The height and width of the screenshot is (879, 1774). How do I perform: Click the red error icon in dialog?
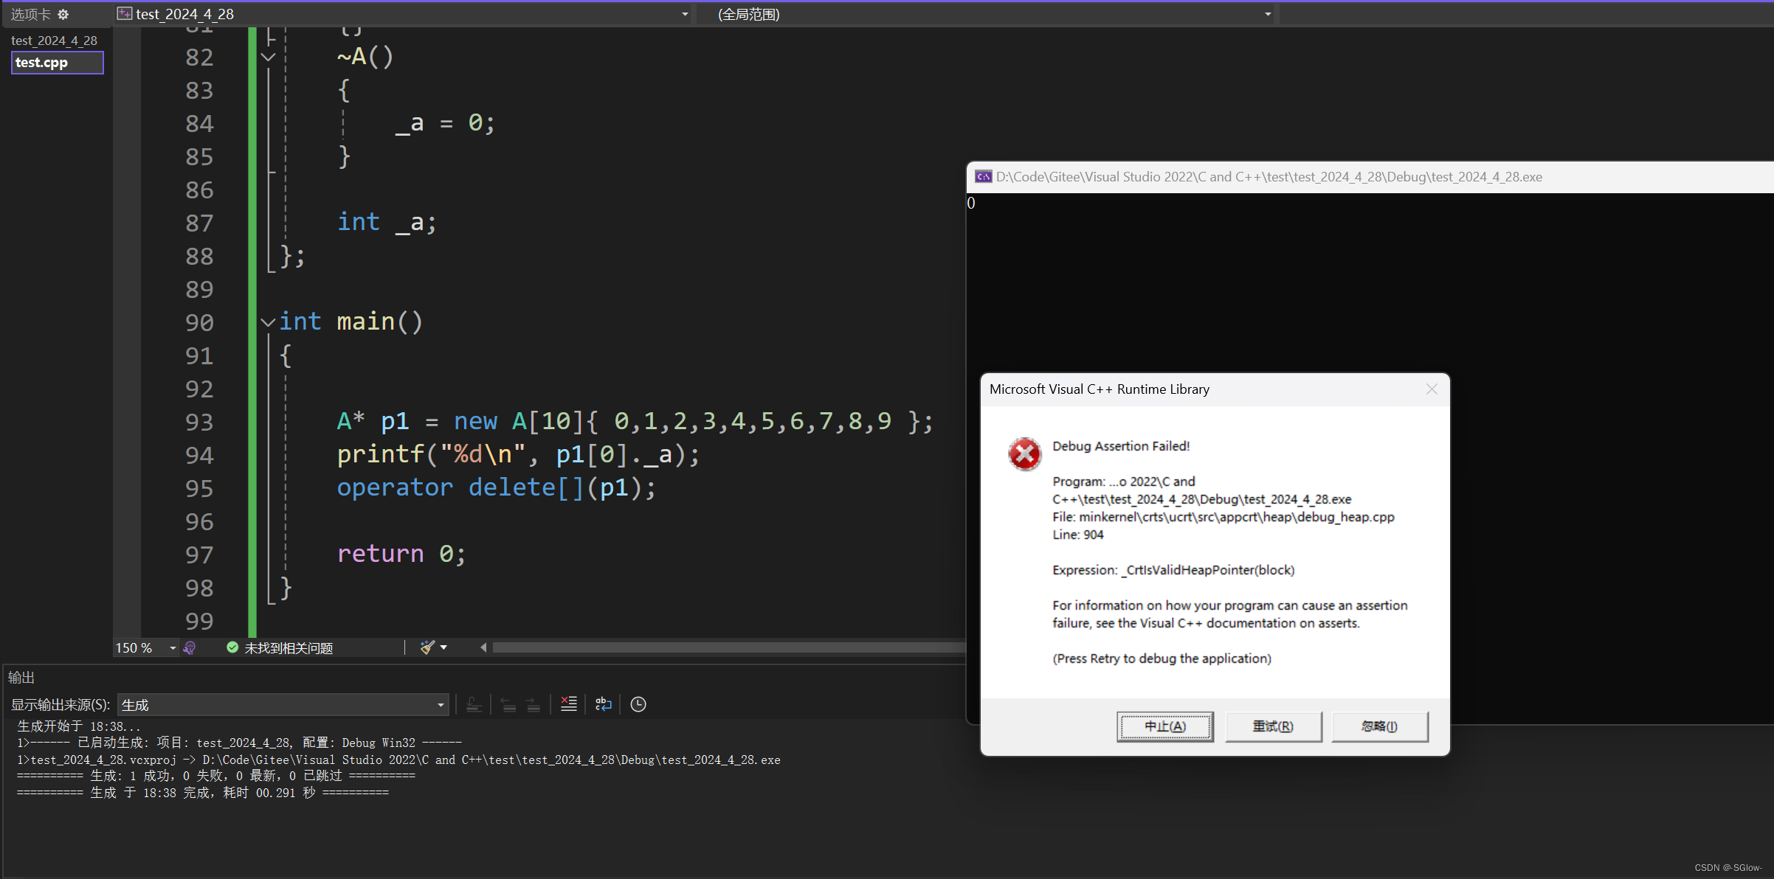click(1024, 454)
